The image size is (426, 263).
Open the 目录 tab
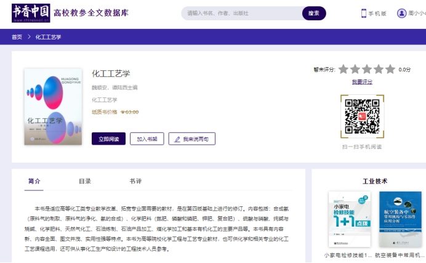click(85, 181)
